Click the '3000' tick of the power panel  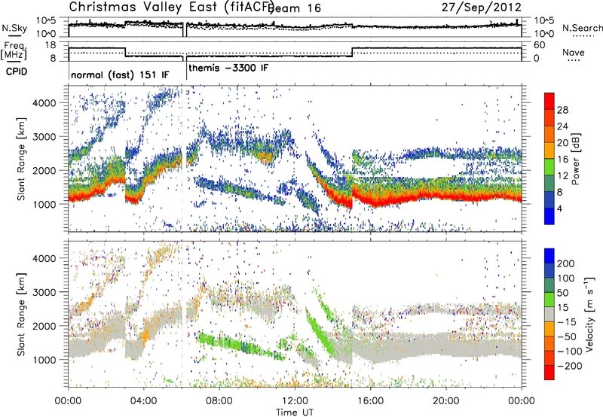pyautogui.click(x=44, y=137)
